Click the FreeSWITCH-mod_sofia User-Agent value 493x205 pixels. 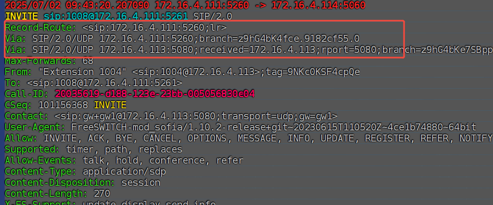(274, 128)
